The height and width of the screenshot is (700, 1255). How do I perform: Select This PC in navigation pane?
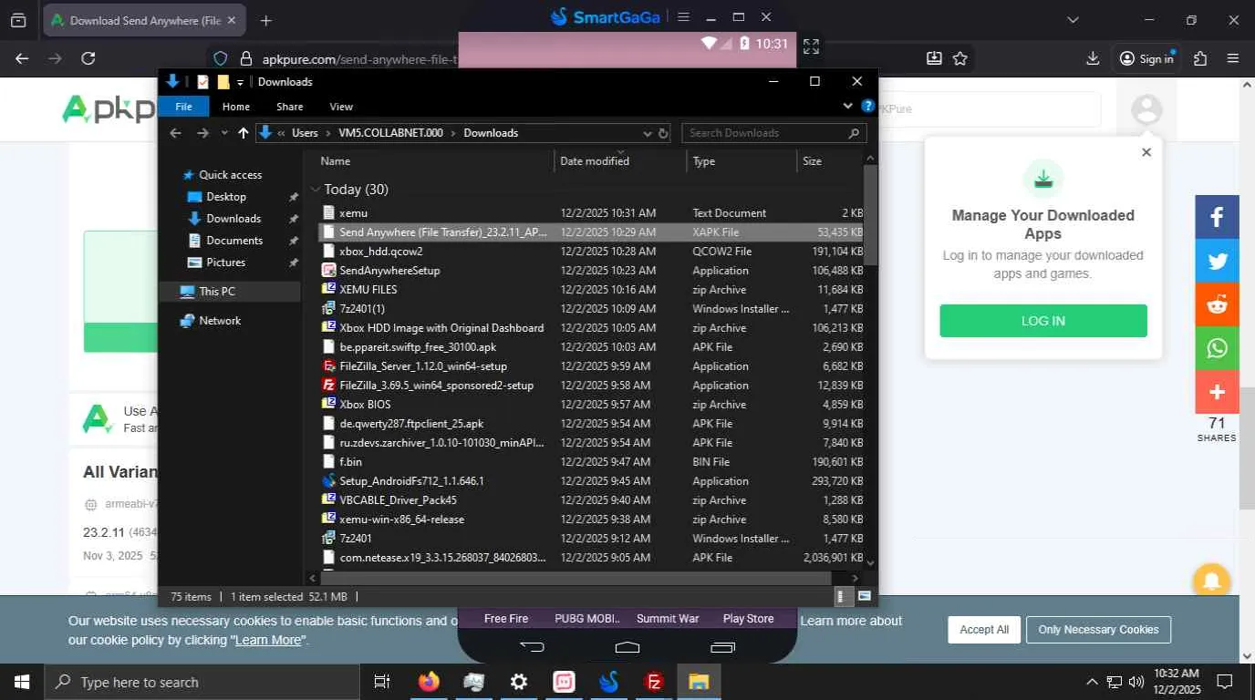click(217, 292)
